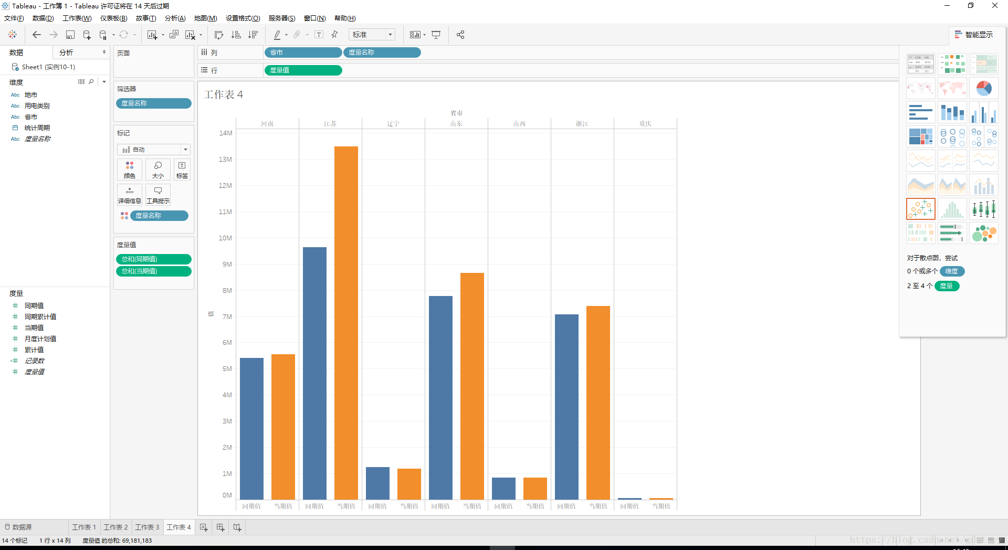The height and width of the screenshot is (550, 1008).
Task: Click the new story tab icon at bottom
Action: point(237,527)
